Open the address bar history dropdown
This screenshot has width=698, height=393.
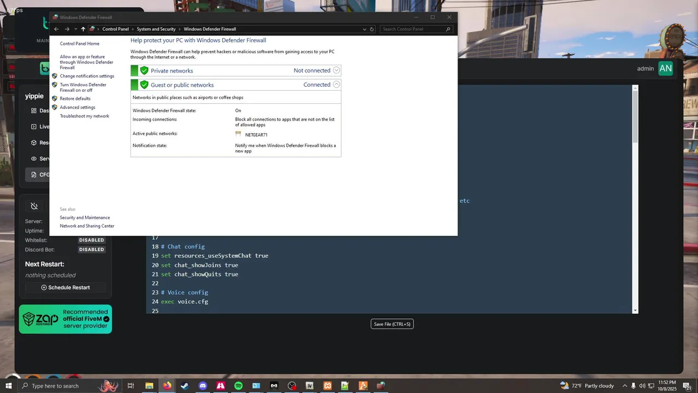click(364, 29)
